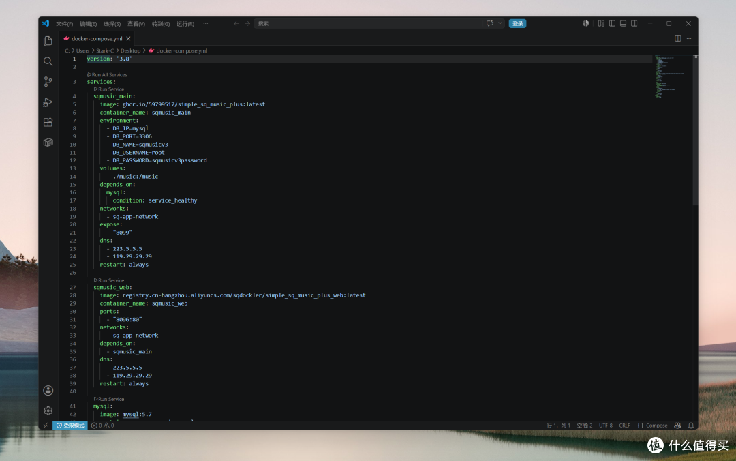Show more menu items with the ellipsis
The height and width of the screenshot is (461, 736).
pyautogui.click(x=206, y=23)
